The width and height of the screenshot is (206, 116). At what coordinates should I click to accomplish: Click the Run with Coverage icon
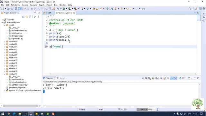tap(70, 9)
